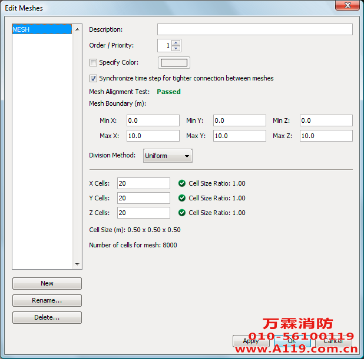The width and height of the screenshot is (364, 359).
Task: Click the X Cells input field
Action: click(143, 183)
